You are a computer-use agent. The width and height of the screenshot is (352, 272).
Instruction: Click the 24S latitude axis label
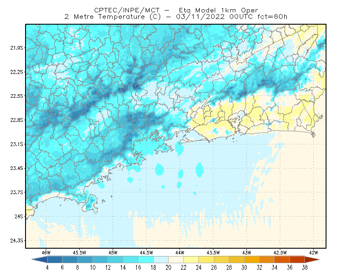19,217
